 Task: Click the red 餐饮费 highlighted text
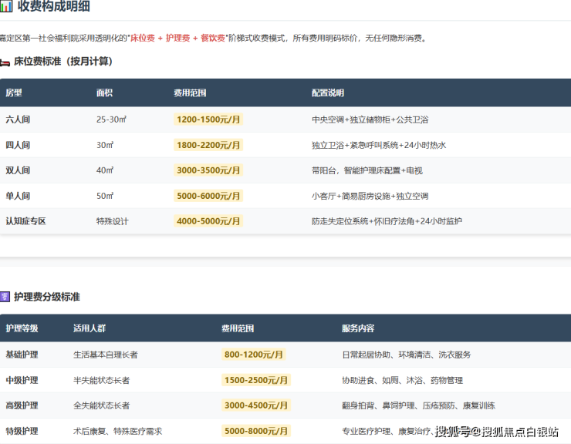(x=210, y=38)
